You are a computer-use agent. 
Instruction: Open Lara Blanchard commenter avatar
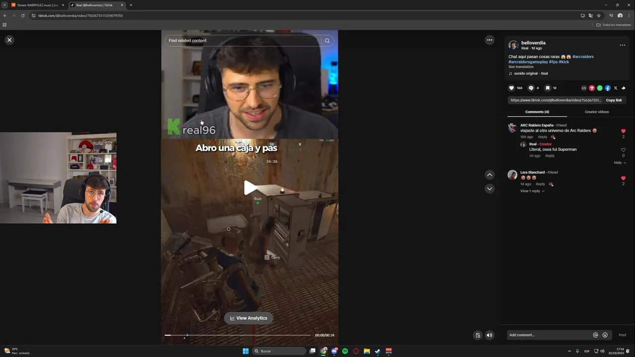(512, 175)
